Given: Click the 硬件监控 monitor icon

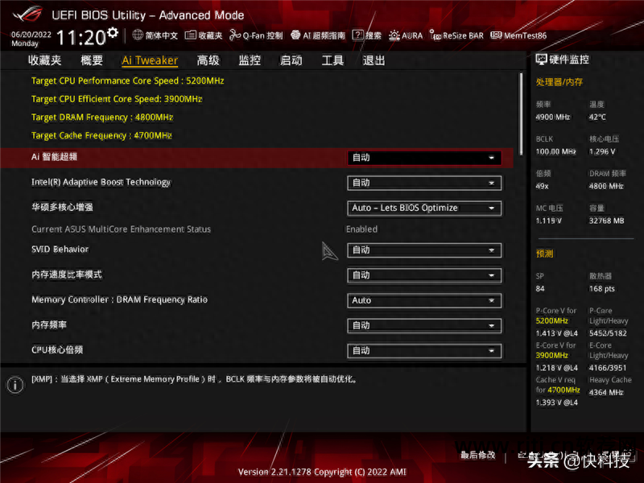Looking at the screenshot, I should pos(541,60).
